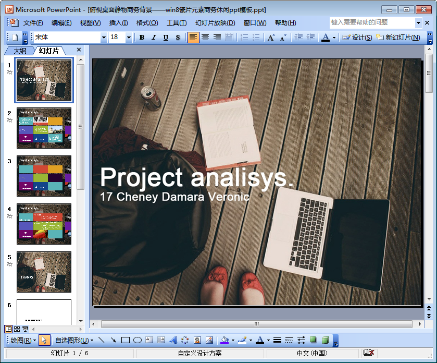This screenshot has width=437, height=363.
Task: Open 帮助(H) menu
Action: coord(285,23)
